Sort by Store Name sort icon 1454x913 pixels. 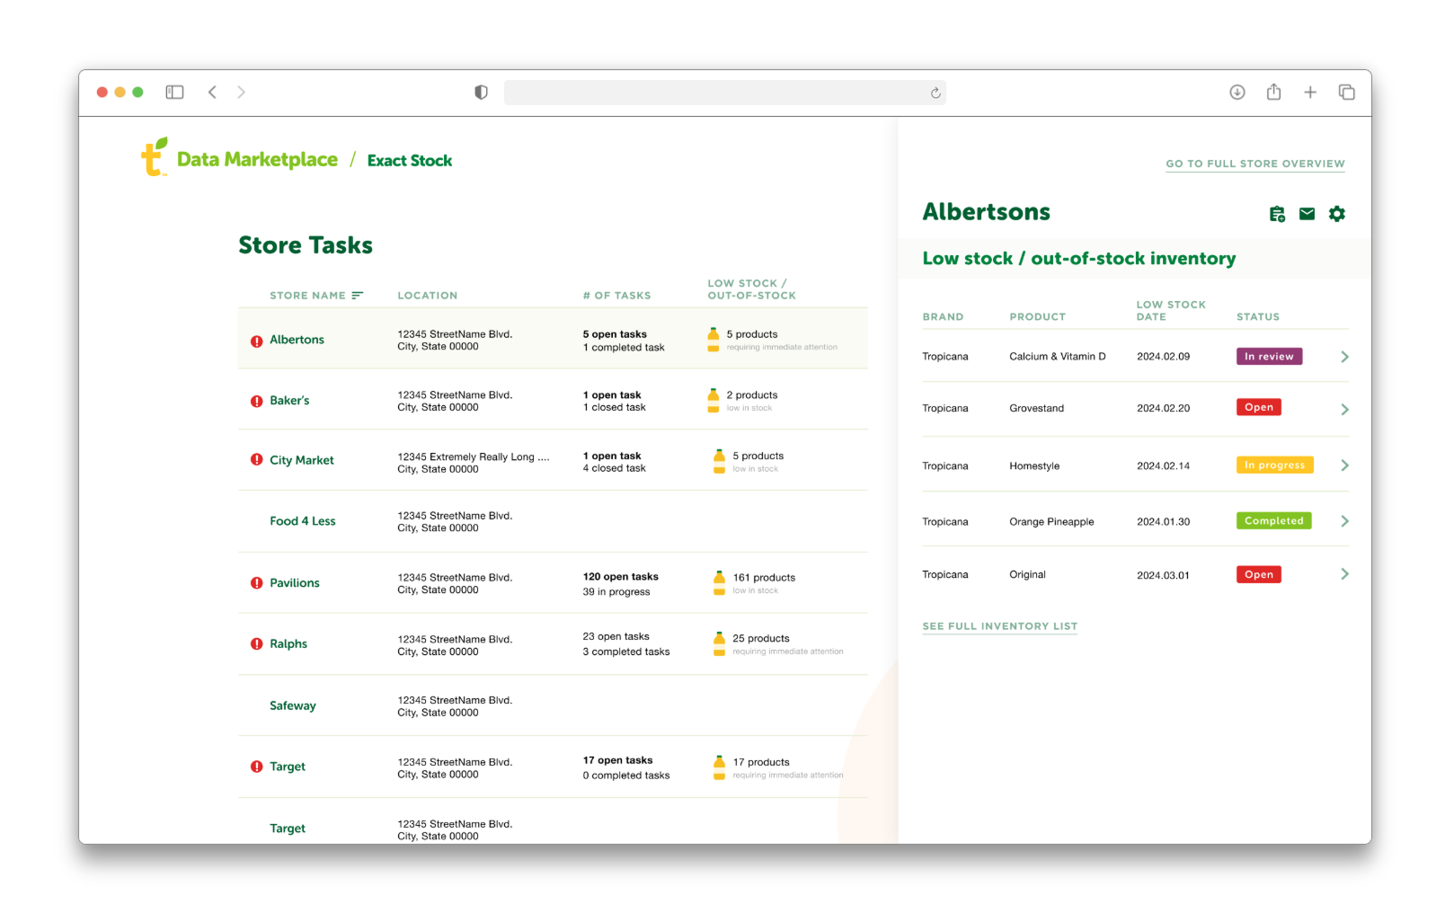coord(357,295)
